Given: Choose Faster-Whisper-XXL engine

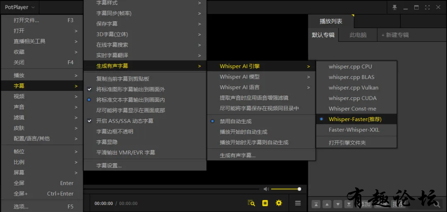Looking at the screenshot, I should 356,130.
